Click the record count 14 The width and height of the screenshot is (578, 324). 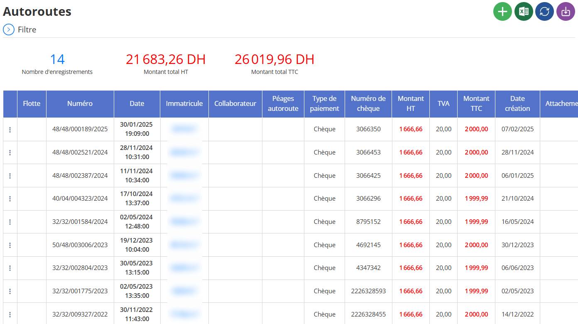point(57,59)
